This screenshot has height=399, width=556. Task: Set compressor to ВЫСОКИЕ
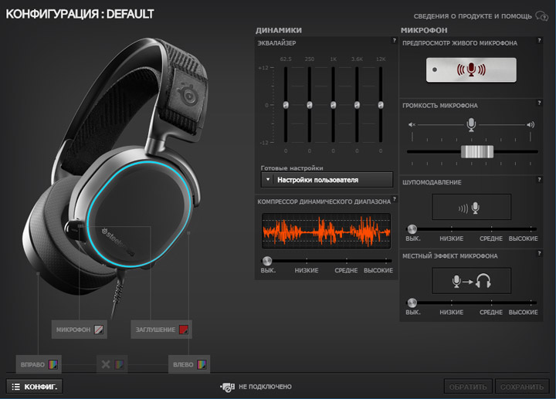click(x=378, y=270)
